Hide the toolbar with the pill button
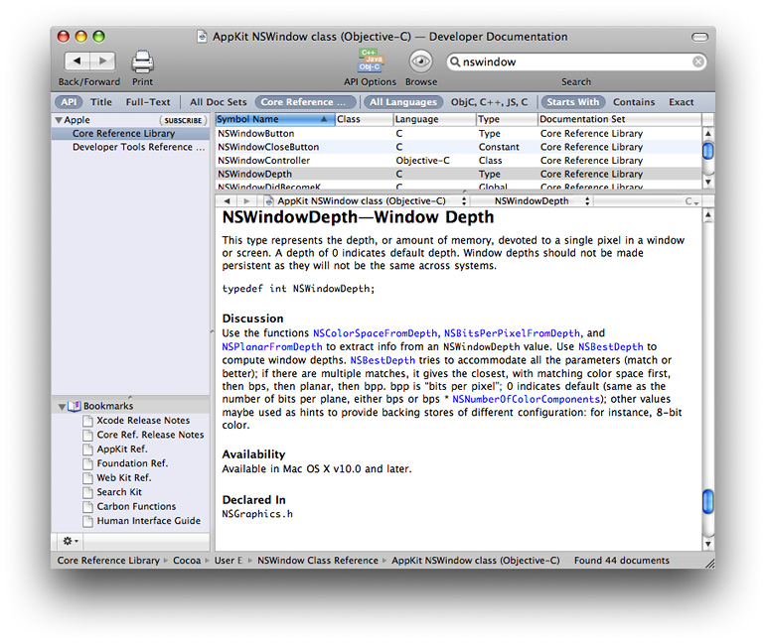Viewport: 766px width, 643px height. coord(699,37)
